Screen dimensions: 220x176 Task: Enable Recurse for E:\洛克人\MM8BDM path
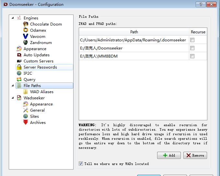point(192,56)
